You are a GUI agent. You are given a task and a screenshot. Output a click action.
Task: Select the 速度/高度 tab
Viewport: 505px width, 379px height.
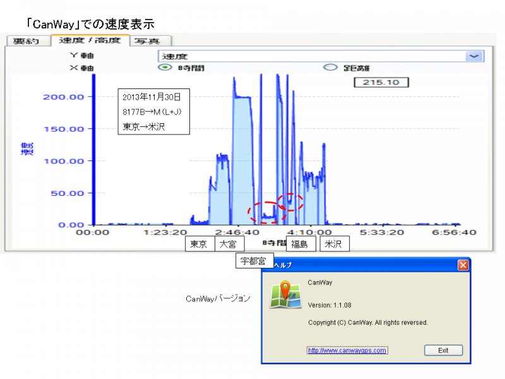pyautogui.click(x=90, y=41)
